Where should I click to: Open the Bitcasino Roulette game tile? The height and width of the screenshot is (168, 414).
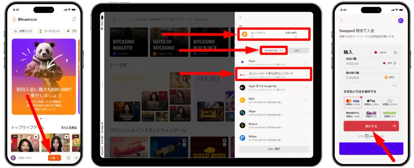pos(129,42)
